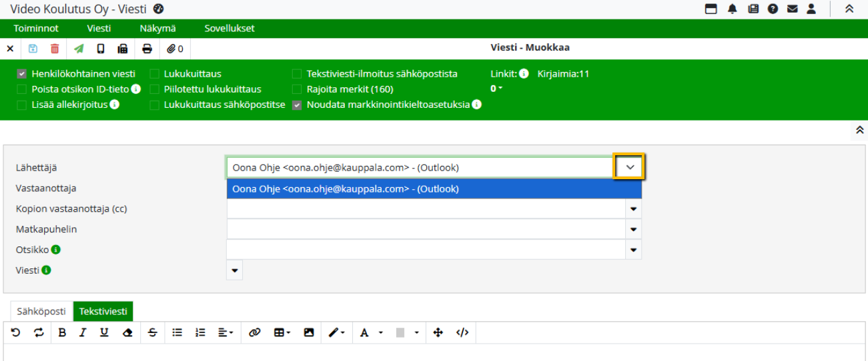Enable Rajoita merkit (160) checkbox
This screenshot has height=361, width=868.
pyautogui.click(x=297, y=89)
